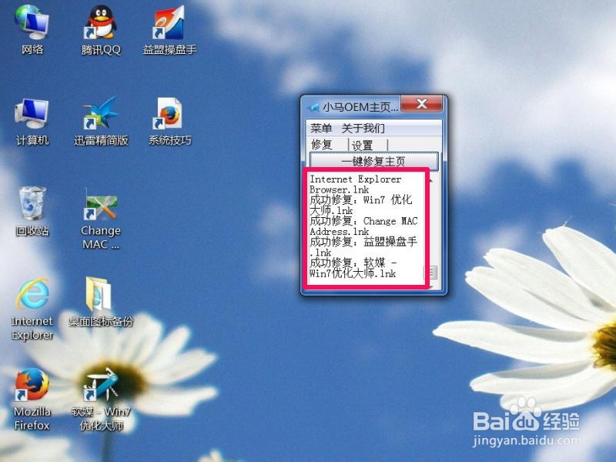Click the log scrollbar up arrow
Screen dimensions: 616x462
pos(432,180)
